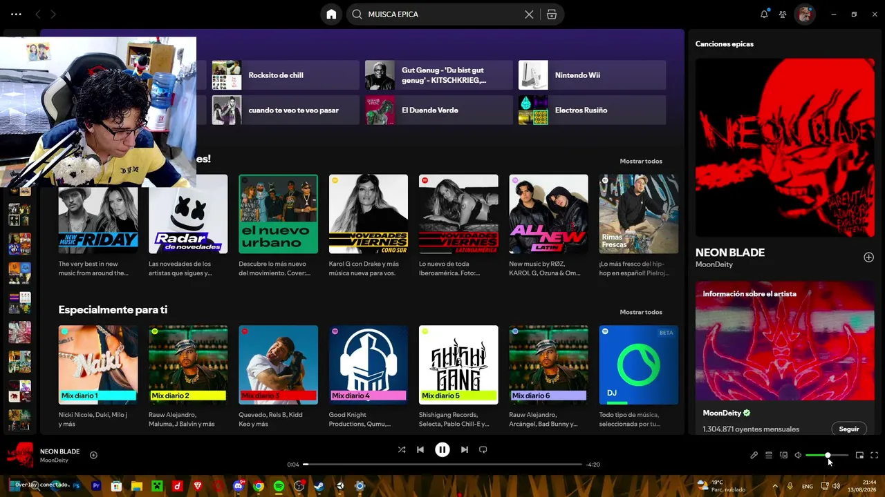Screen dimensions: 885x497
Task: Open Mix diario 4
Action: (x=369, y=365)
